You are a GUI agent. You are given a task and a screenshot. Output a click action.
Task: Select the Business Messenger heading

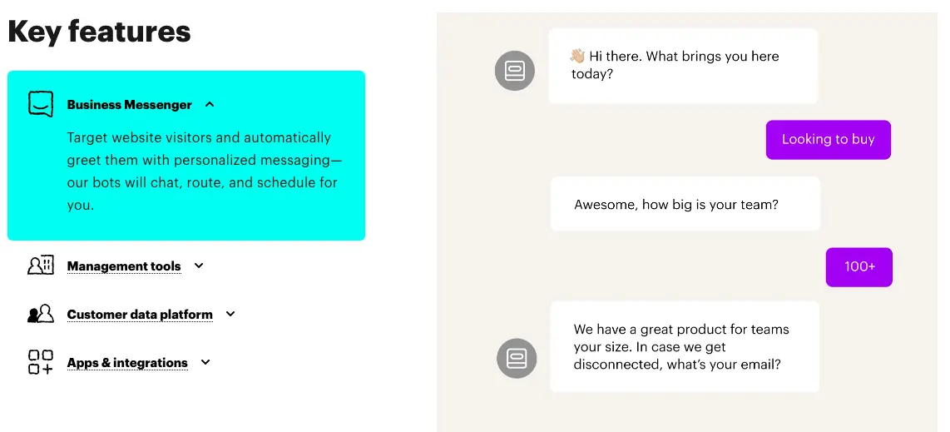129,105
